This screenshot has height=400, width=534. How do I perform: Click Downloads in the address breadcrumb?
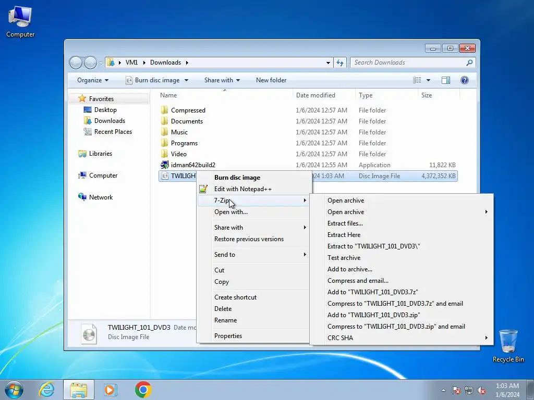pyautogui.click(x=165, y=63)
